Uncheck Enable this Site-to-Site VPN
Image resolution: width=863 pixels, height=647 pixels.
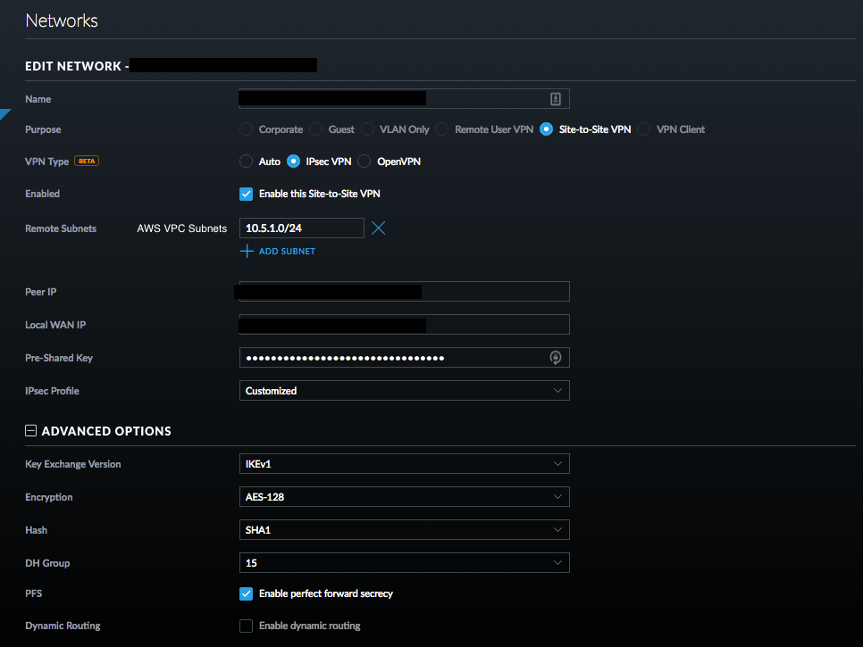tap(247, 194)
